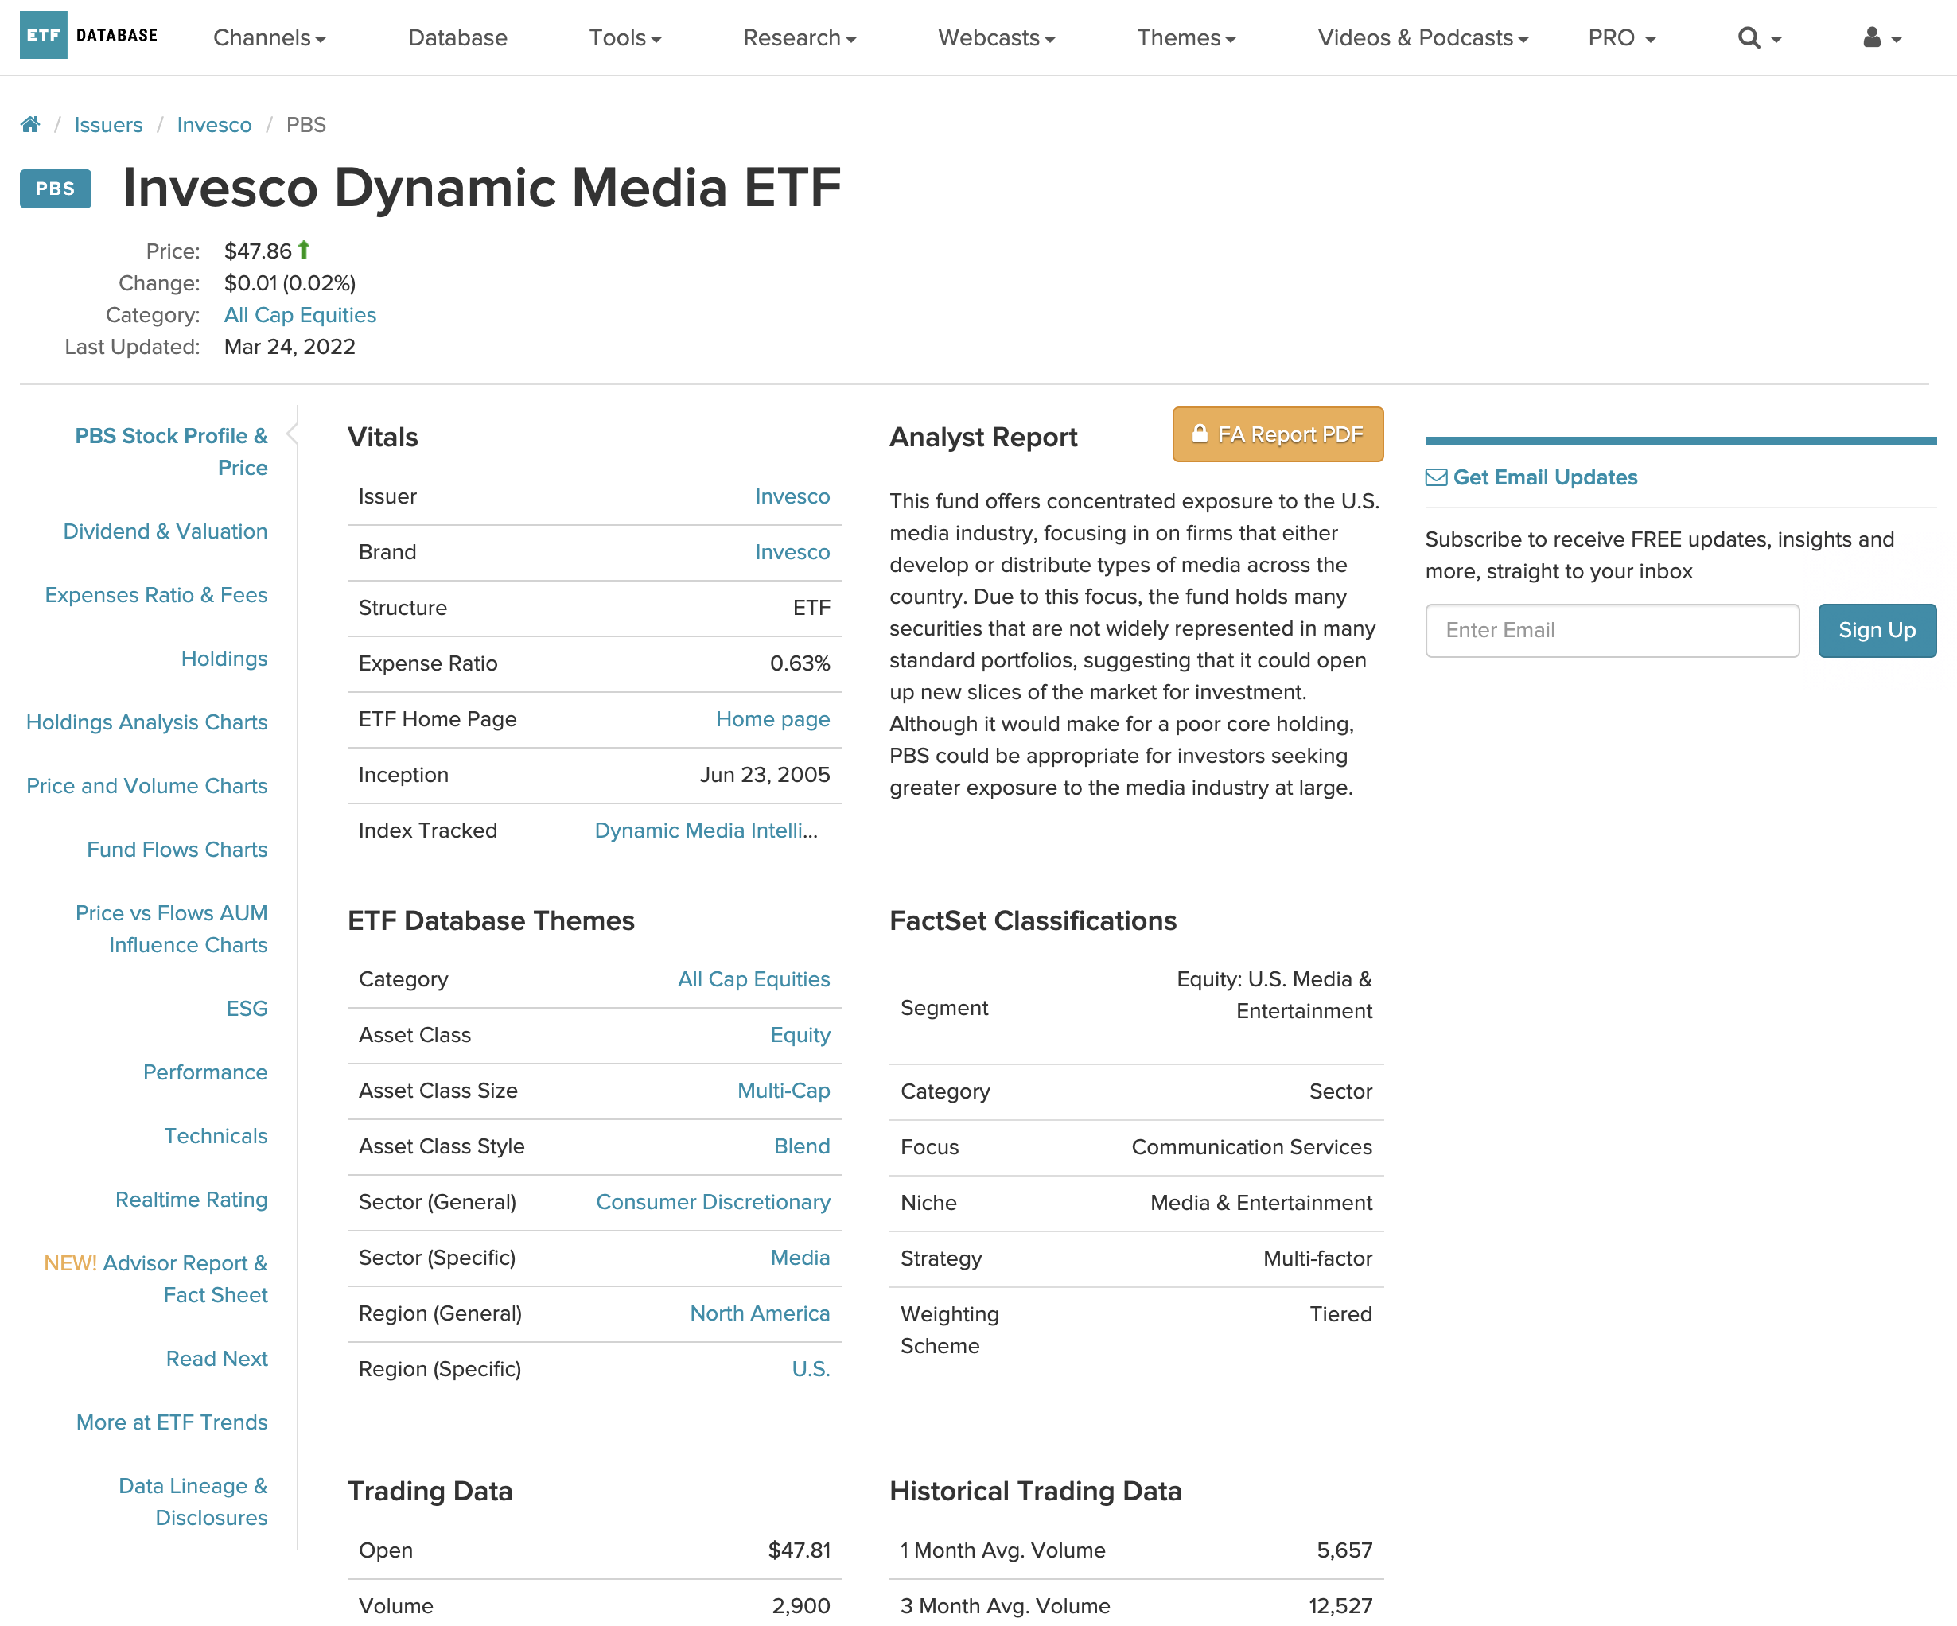Open Consumer Discretionary sector link

[713, 1202]
